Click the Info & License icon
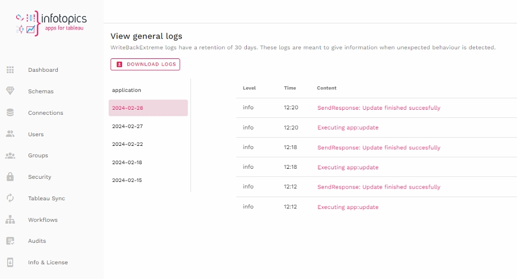This screenshot has width=517, height=279. (10, 262)
